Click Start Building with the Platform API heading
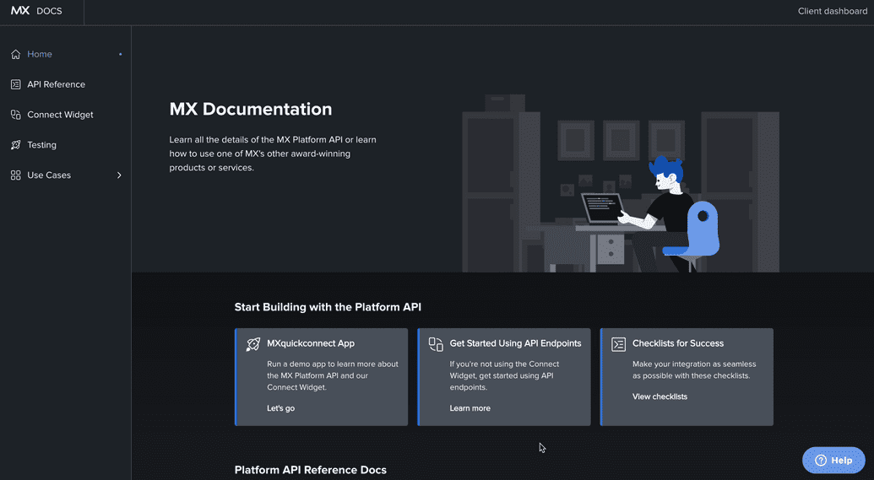Viewport: 874px width, 480px height. (328, 307)
